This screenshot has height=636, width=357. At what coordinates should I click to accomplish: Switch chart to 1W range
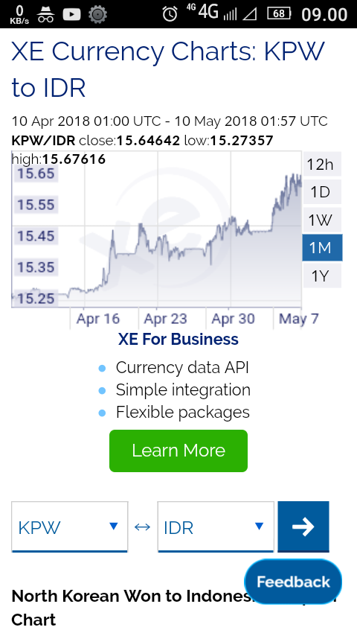pos(320,220)
